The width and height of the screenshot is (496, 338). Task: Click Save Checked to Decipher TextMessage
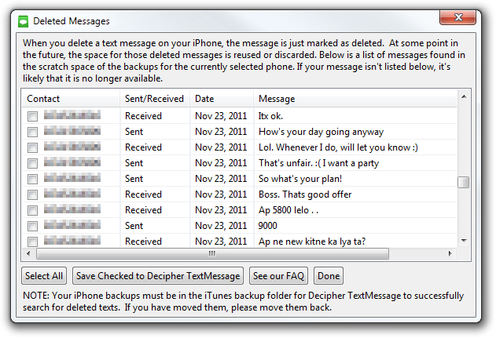pyautogui.click(x=157, y=276)
